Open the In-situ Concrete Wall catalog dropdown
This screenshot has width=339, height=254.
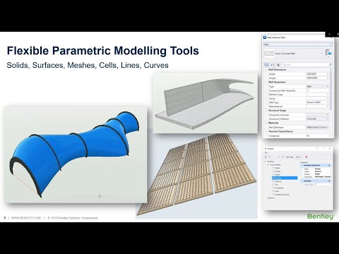pos(321,54)
